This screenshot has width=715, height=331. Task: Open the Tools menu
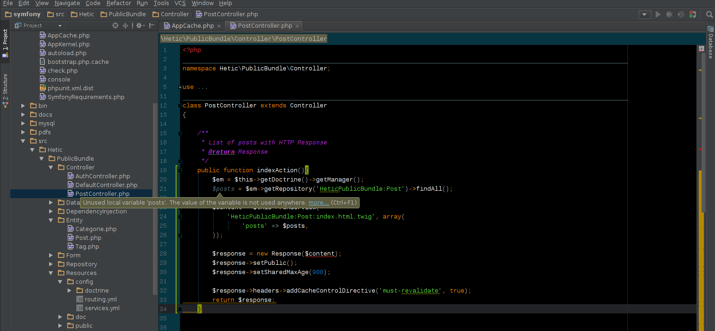click(x=161, y=3)
